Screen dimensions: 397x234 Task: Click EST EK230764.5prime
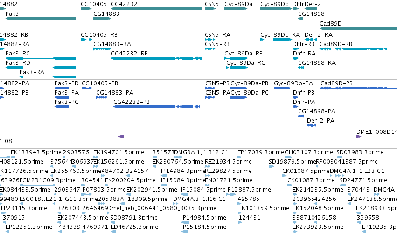click(154, 166)
